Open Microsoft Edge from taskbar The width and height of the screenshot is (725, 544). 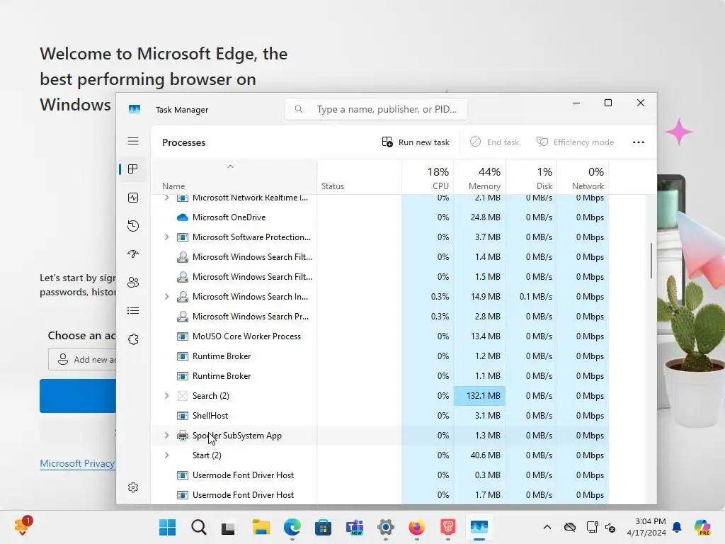tap(292, 527)
